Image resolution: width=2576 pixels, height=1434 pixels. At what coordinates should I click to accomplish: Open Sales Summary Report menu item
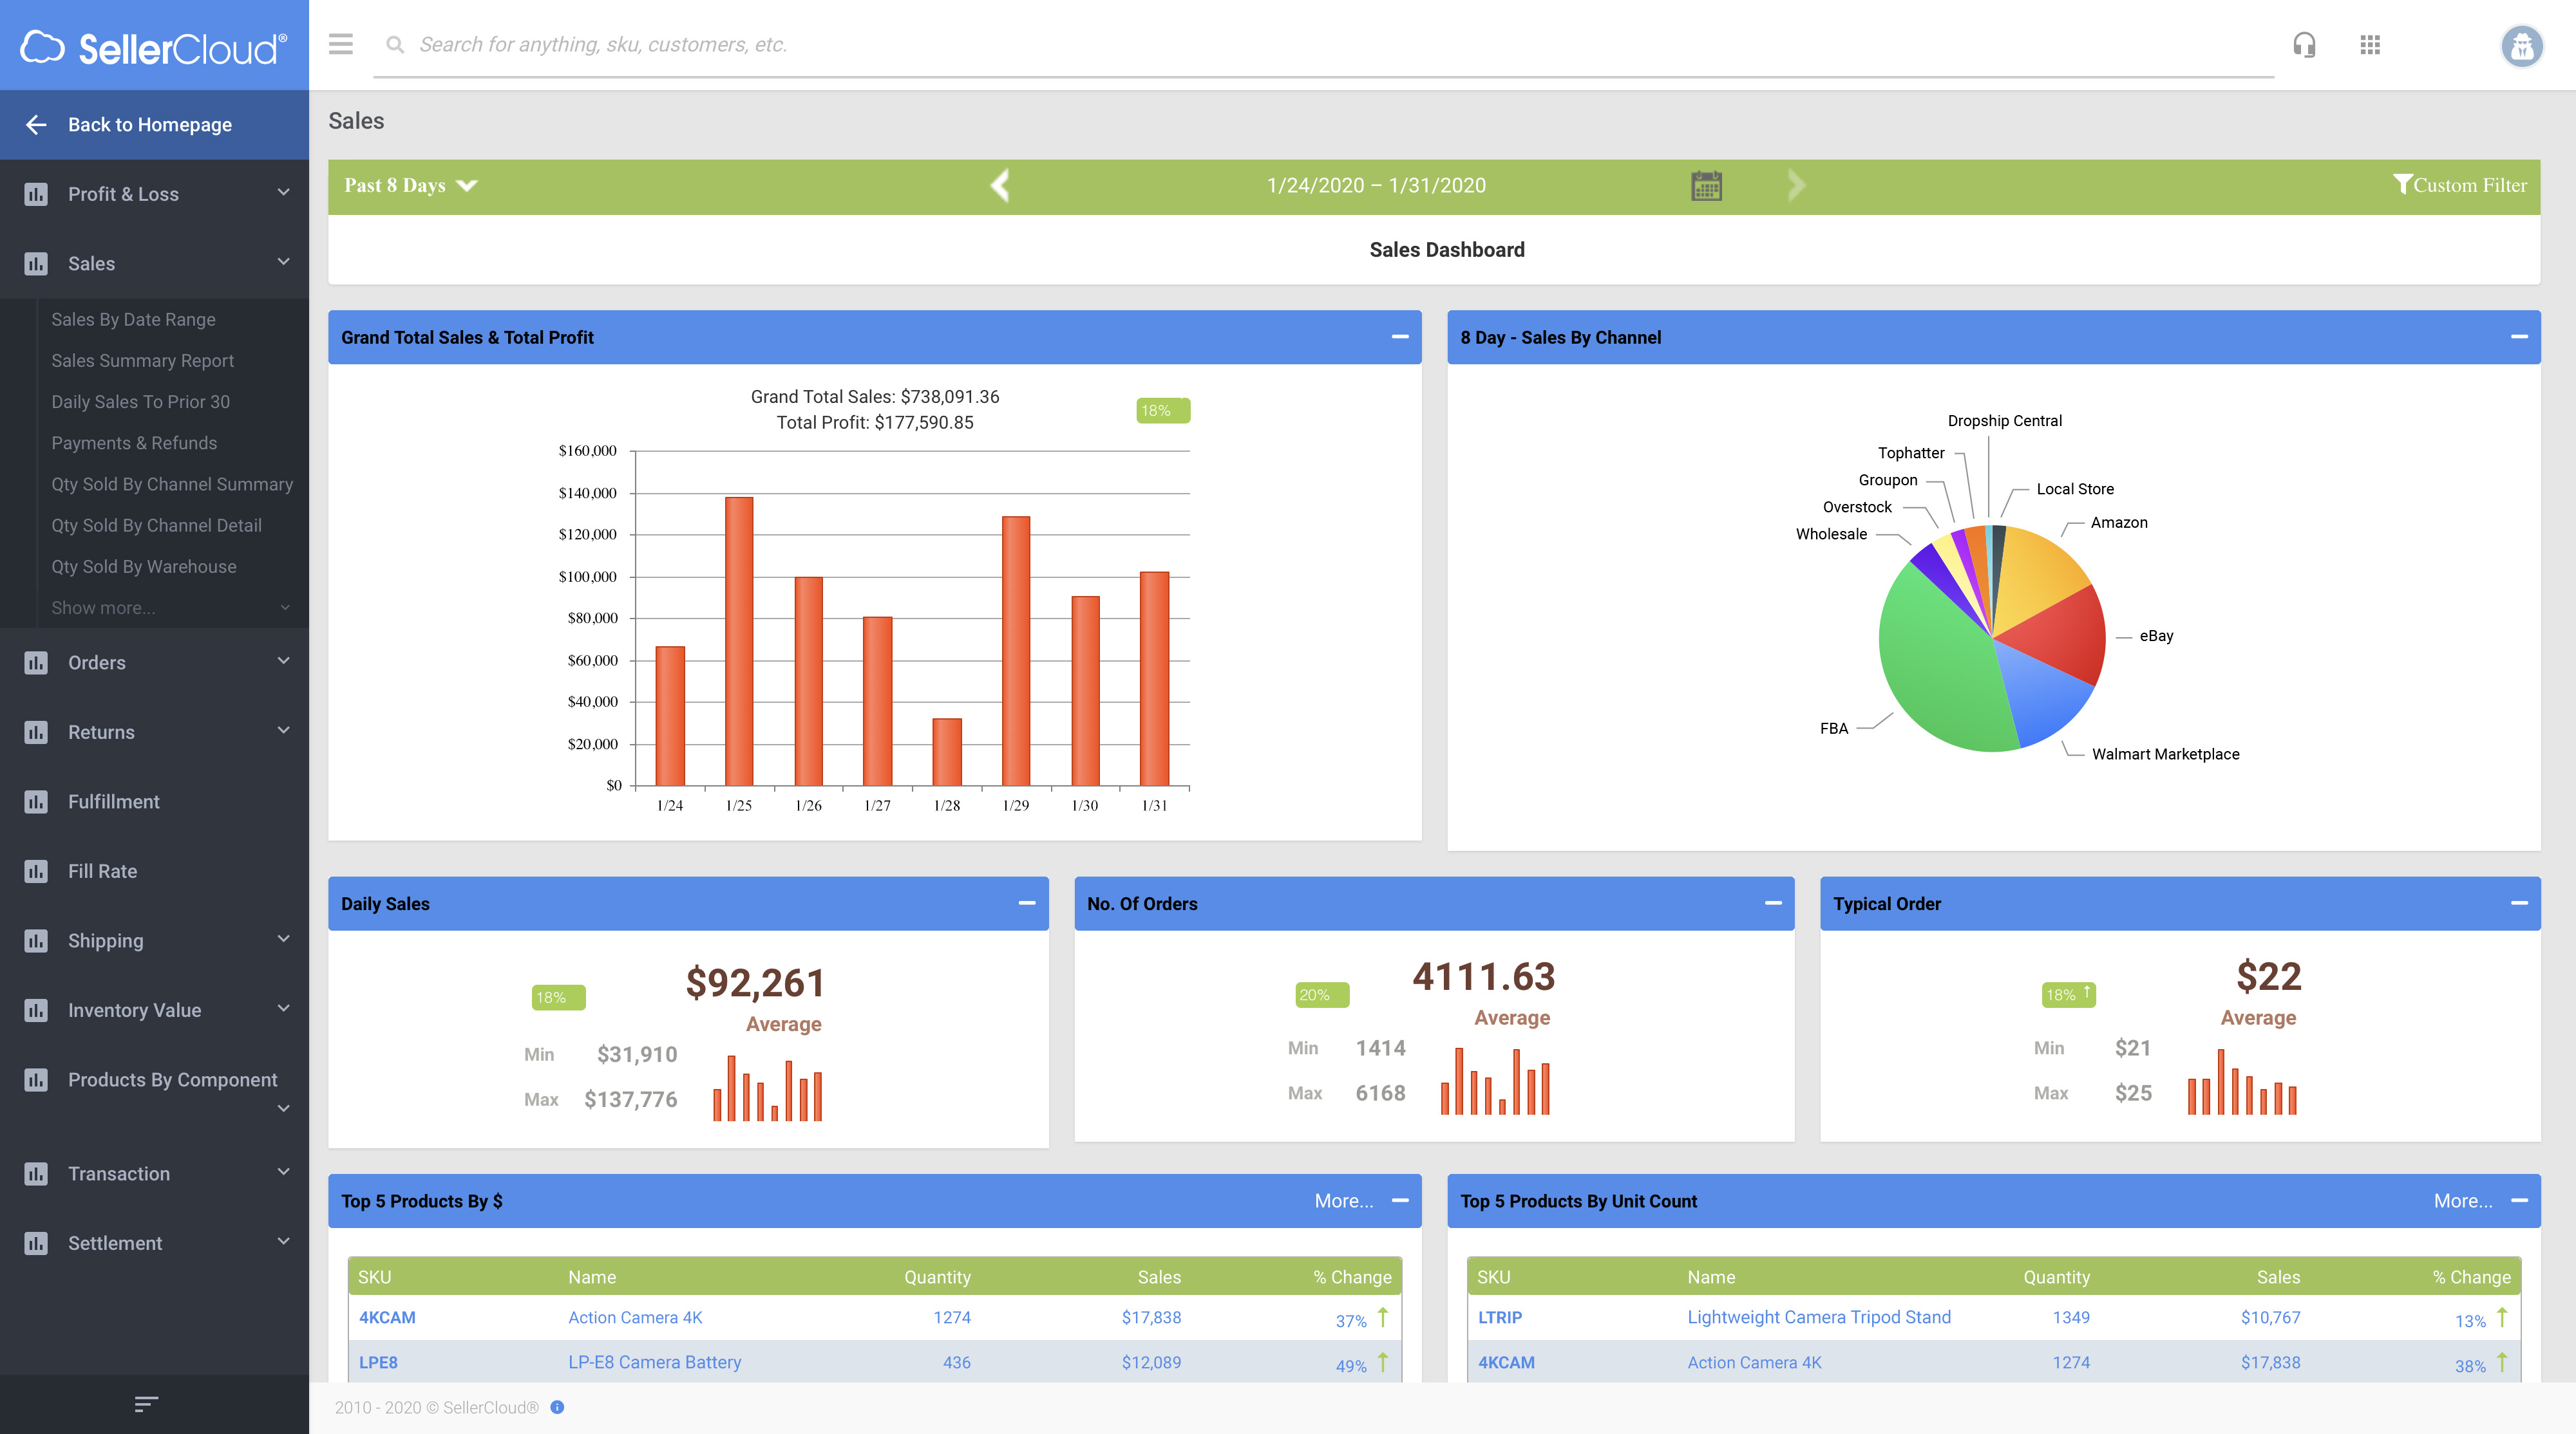(142, 360)
